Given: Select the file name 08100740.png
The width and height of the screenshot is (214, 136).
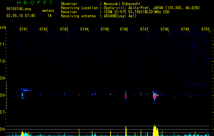Looking at the screenshot, I should tap(19, 9).
